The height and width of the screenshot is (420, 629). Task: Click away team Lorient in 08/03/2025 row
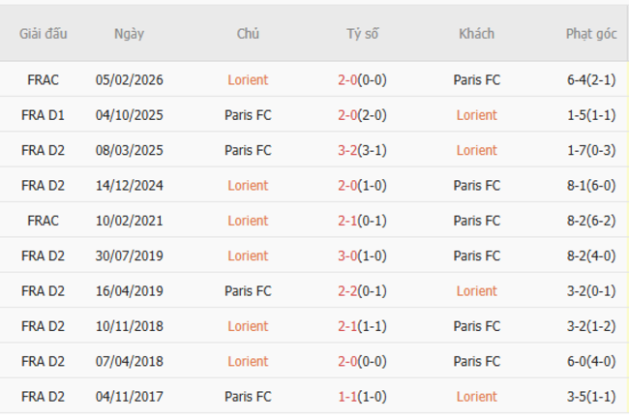point(476,150)
